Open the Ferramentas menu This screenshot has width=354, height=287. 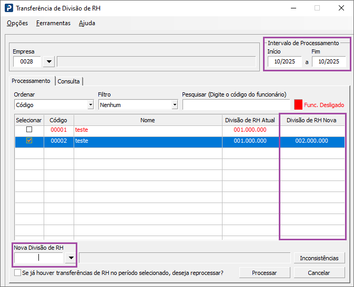tap(53, 23)
